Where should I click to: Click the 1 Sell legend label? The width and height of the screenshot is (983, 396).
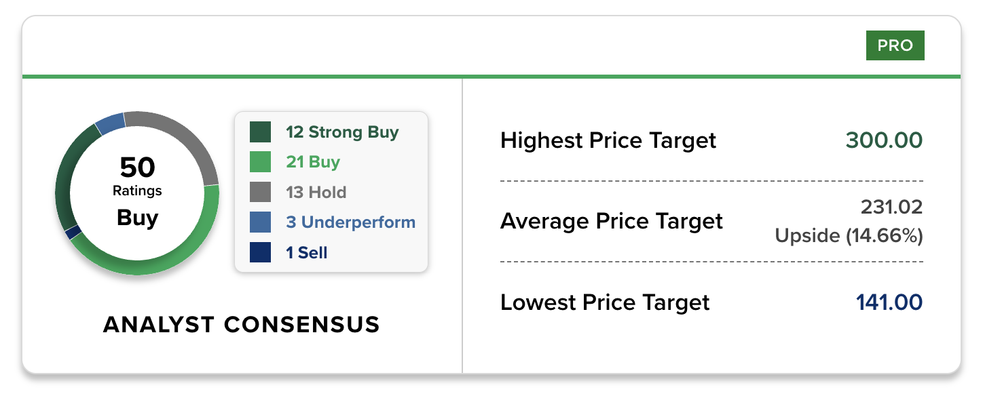tap(307, 253)
